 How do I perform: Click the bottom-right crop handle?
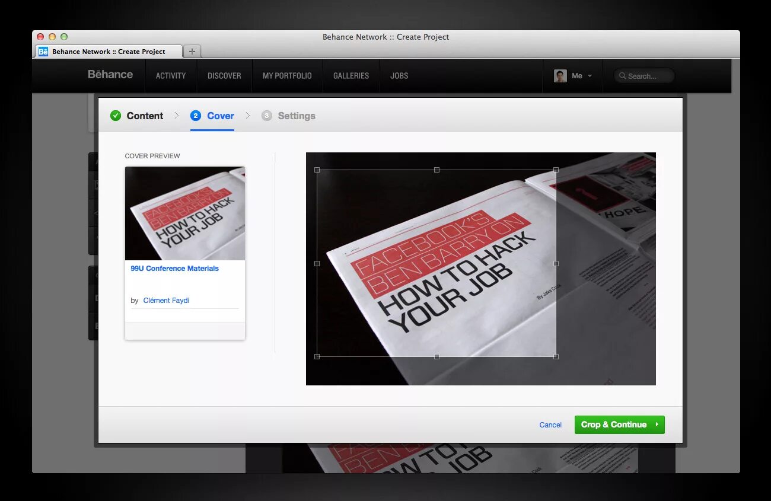point(556,356)
